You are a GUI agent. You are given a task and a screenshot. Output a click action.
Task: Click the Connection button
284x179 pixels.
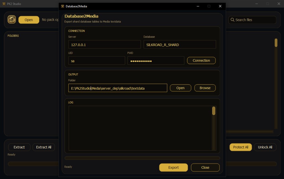point(201,60)
